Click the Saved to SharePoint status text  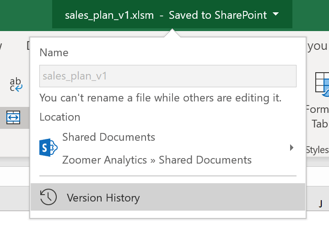(x=217, y=15)
